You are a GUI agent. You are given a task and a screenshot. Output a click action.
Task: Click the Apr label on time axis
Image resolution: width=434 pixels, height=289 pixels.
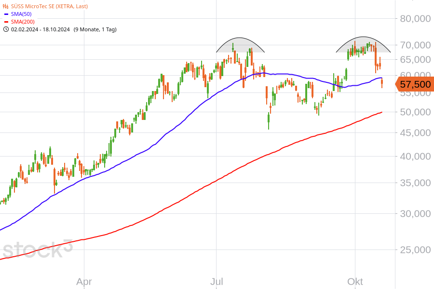point(84,281)
